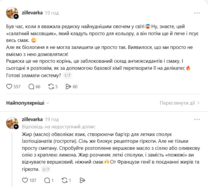This screenshot has width=208, height=187.
Task: Click the 3/7 thread counter badge
Action: (46, 169)
